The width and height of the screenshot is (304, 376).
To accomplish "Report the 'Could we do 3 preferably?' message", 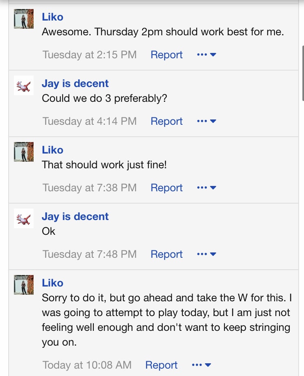I will tap(167, 121).
